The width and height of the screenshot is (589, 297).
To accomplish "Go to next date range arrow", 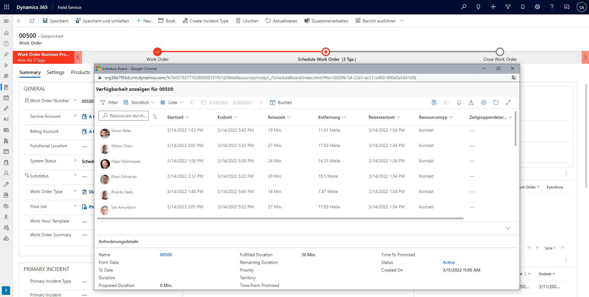I will tap(261, 102).
